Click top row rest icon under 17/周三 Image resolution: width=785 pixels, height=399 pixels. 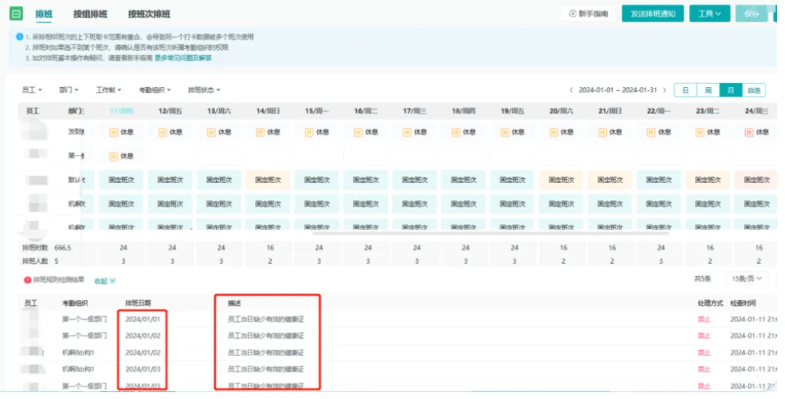click(x=407, y=132)
